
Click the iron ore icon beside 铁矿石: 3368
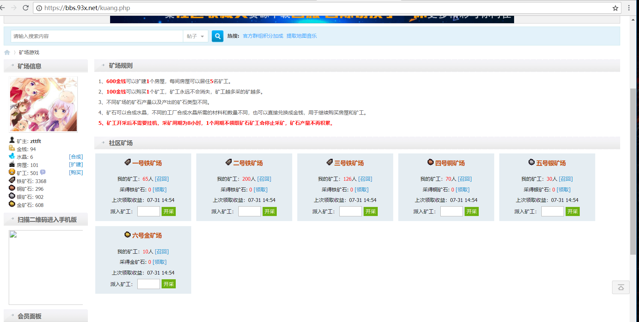tap(12, 181)
